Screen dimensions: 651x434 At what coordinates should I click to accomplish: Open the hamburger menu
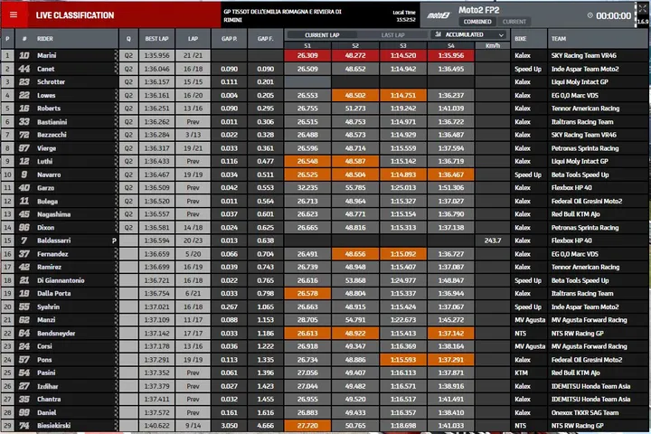[x=14, y=15]
